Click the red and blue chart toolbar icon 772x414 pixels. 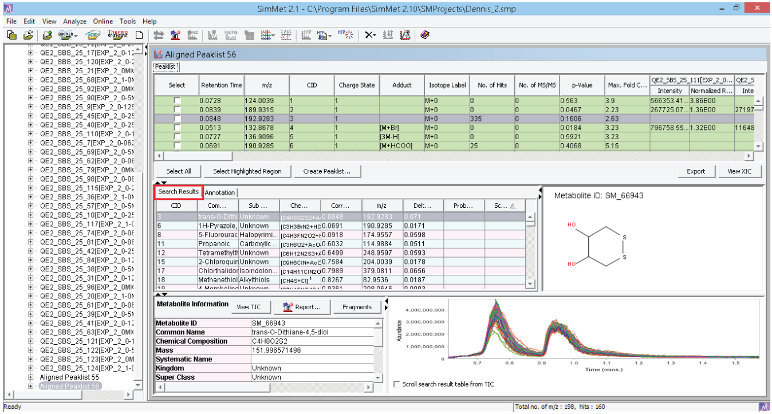(x=176, y=35)
